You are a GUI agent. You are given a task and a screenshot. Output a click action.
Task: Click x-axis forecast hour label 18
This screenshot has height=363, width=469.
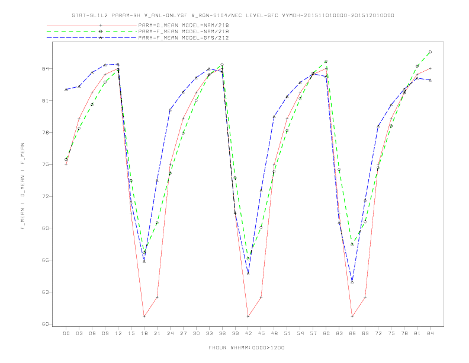click(144, 333)
